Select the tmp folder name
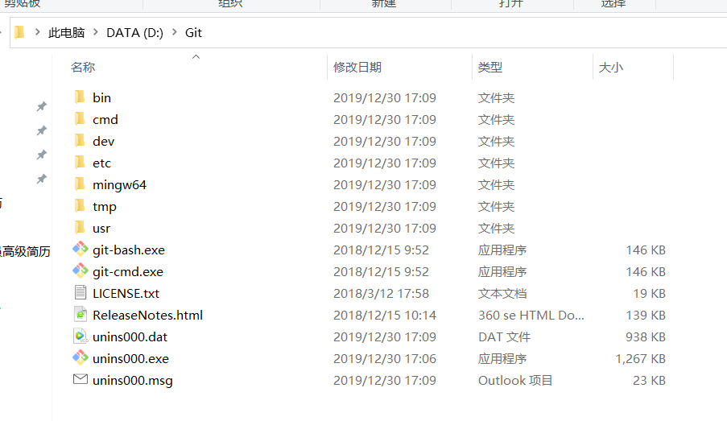Screen dimensions: 727x421 coord(105,207)
